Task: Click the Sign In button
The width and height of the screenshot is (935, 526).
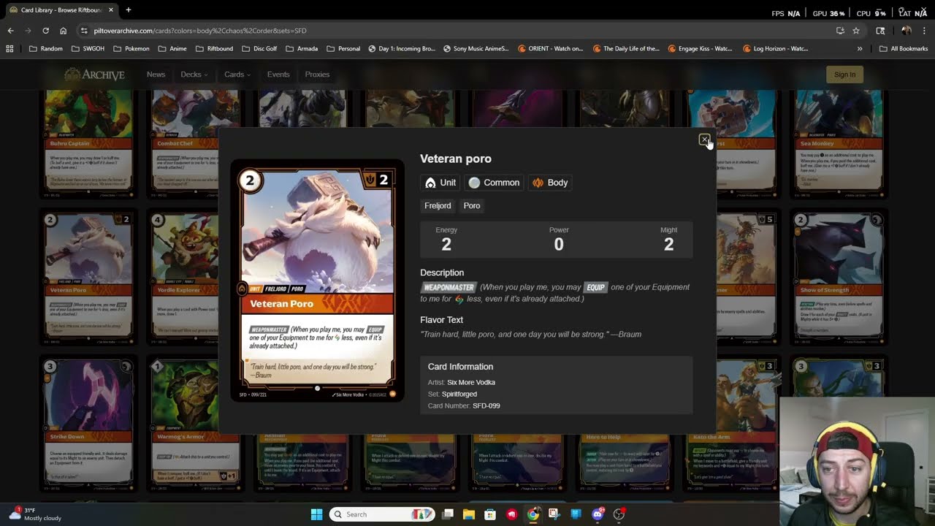Action: (x=844, y=75)
